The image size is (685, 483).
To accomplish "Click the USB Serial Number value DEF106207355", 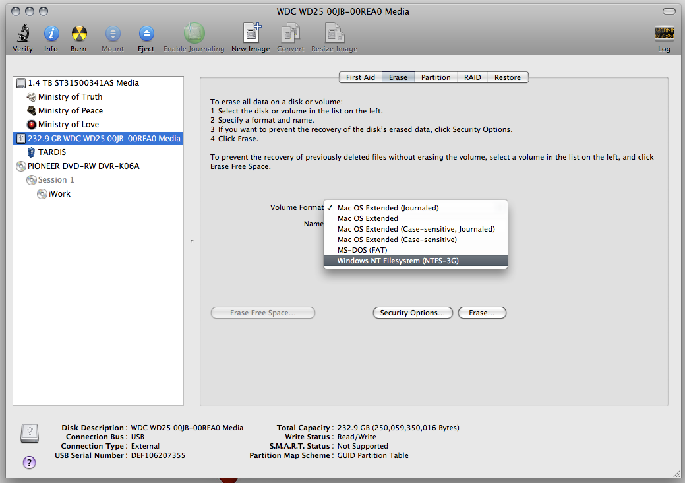I will coord(158,455).
